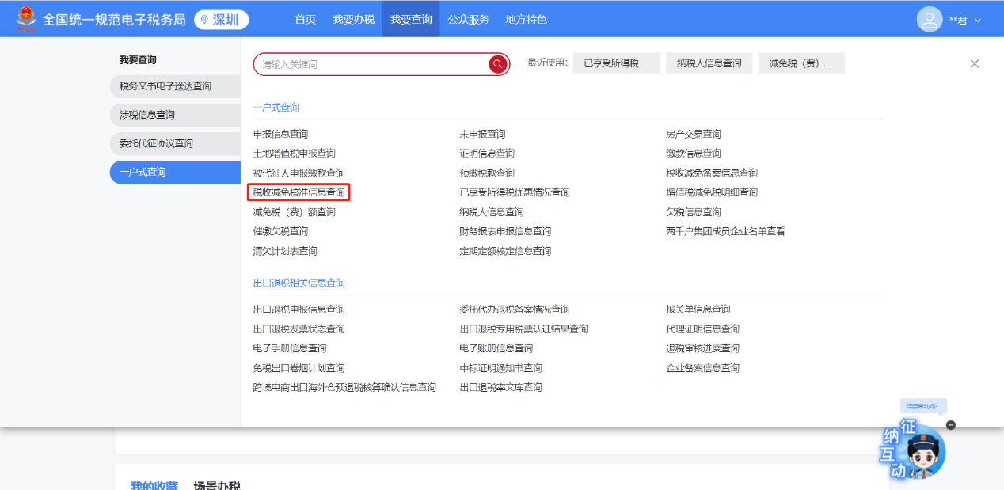Open 中标证明通知书查询 link
1004x490 pixels.
(x=501, y=368)
